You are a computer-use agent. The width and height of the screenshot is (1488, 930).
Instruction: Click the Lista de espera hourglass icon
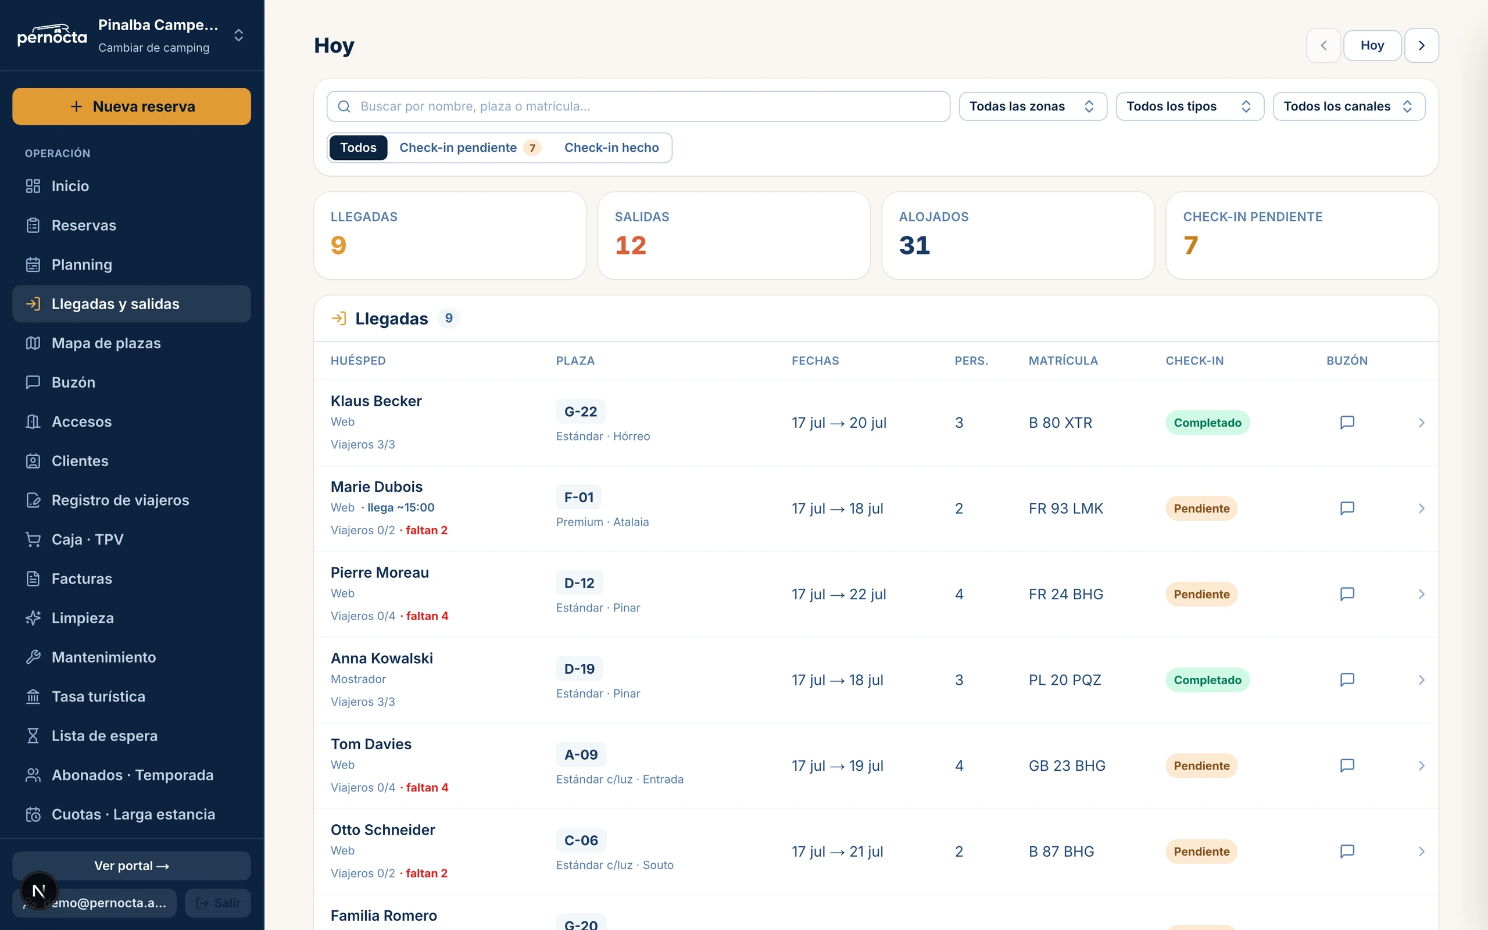point(33,736)
